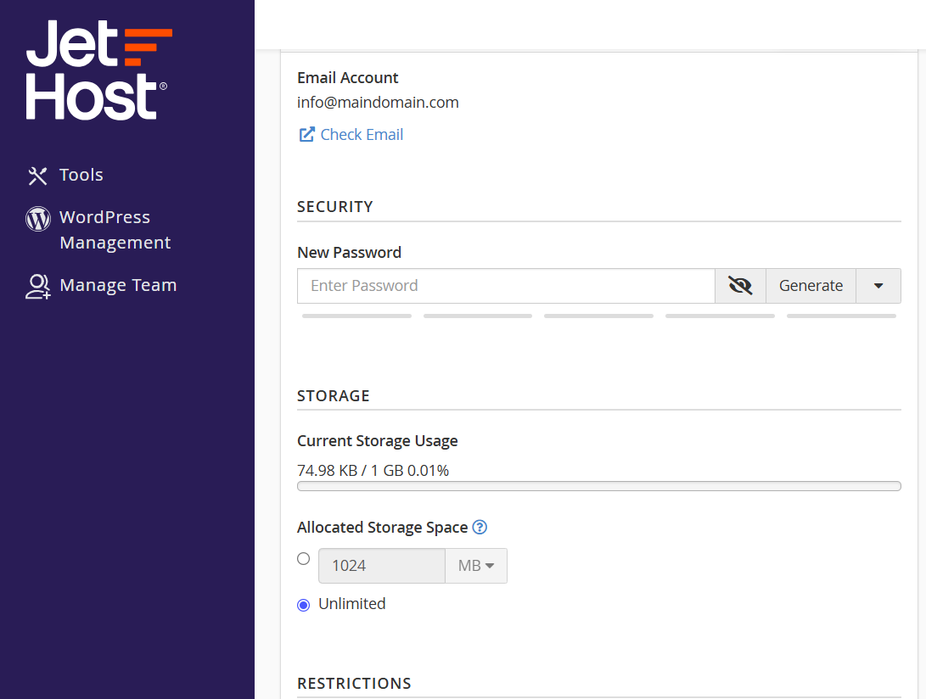
Task: Select the Unlimited storage radio button
Action: [304, 605]
